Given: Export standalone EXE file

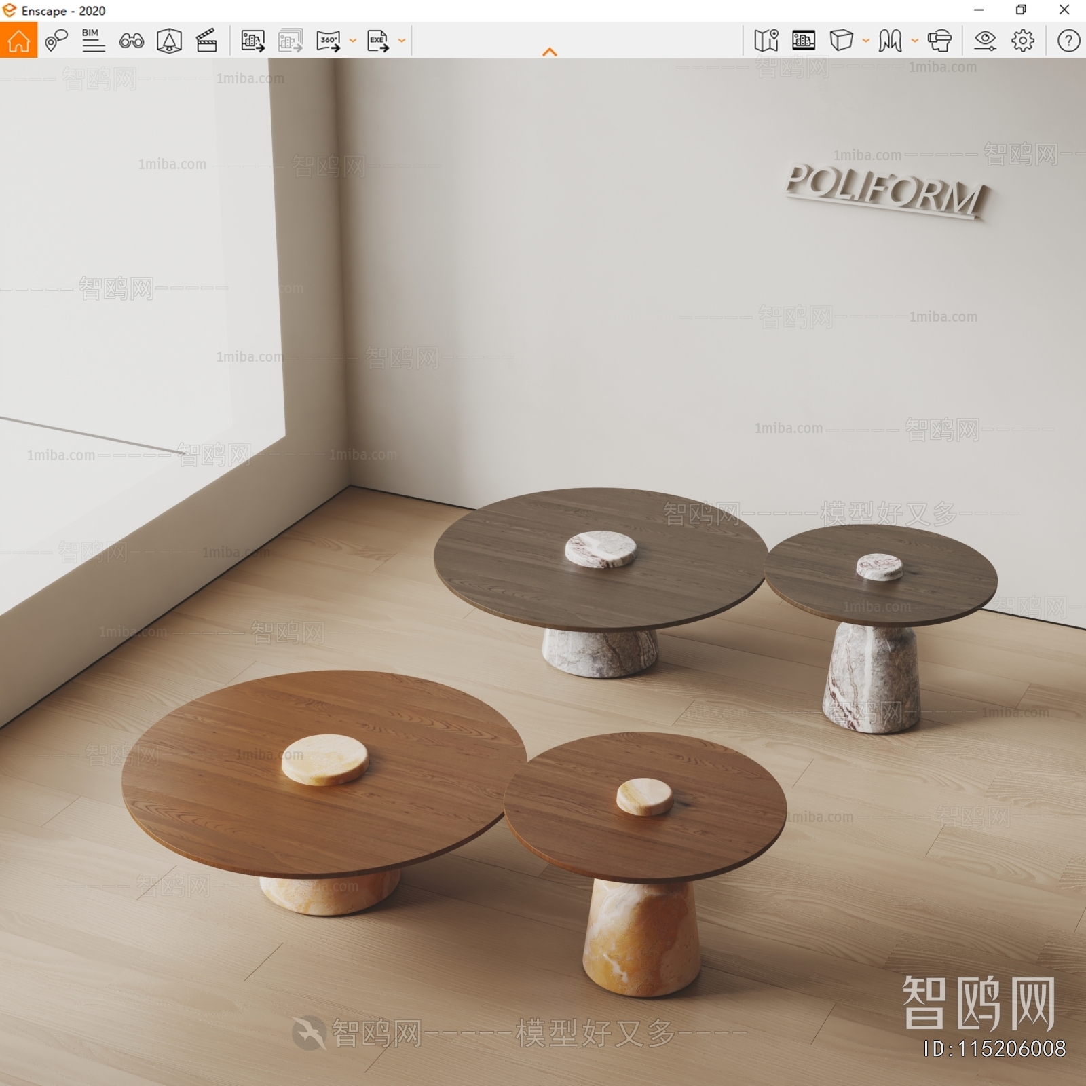Looking at the screenshot, I should [377, 41].
